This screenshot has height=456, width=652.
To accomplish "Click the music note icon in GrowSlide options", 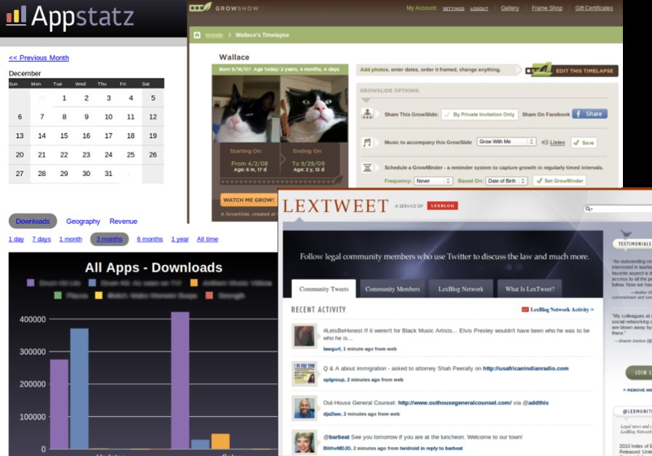I will tap(367, 142).
